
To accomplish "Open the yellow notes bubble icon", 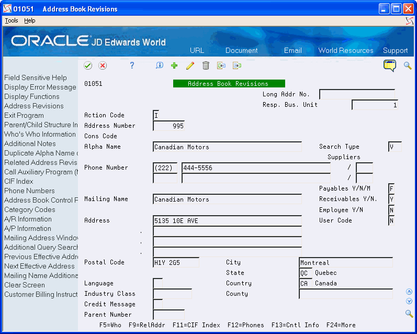I will pos(390,65).
